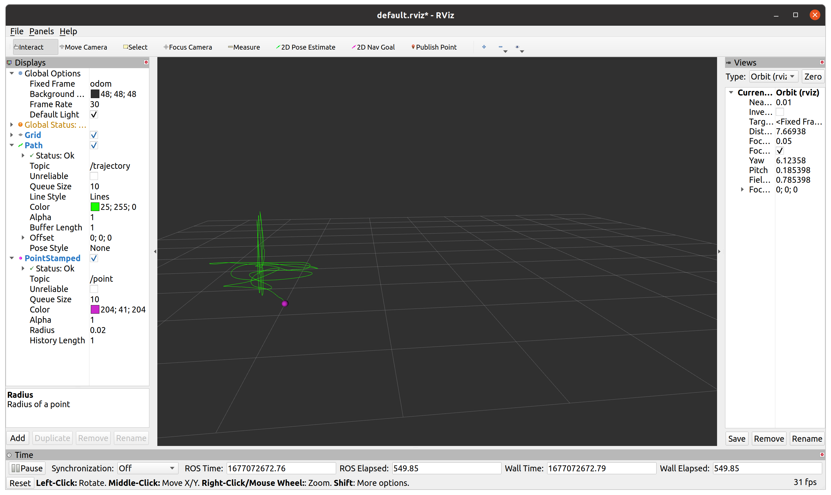Open the Panels menu

point(41,31)
